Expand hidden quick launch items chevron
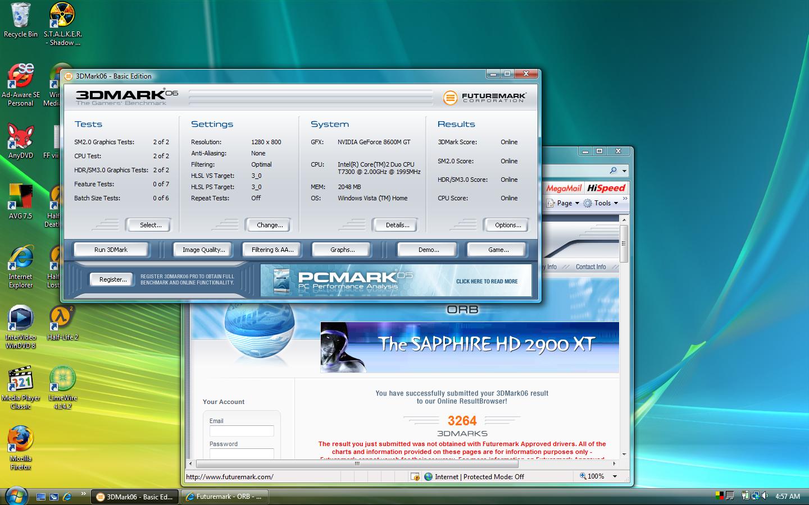 tap(84, 494)
